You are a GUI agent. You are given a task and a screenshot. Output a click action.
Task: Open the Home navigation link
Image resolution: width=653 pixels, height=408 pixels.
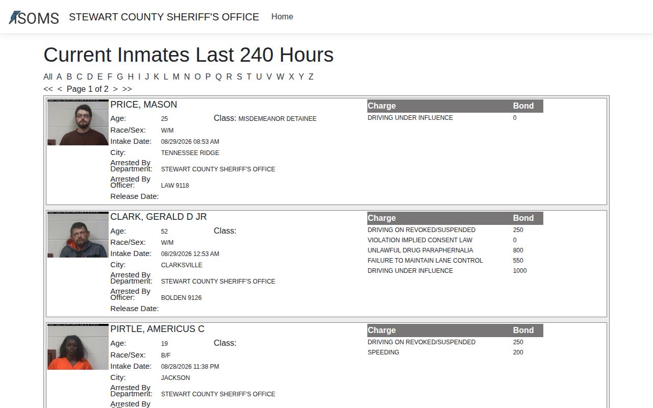point(282,17)
